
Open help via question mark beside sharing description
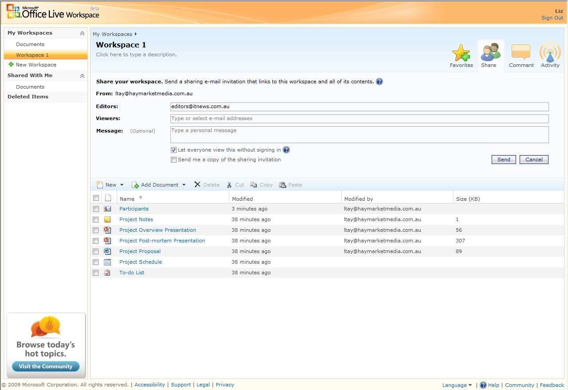pyautogui.click(x=379, y=82)
